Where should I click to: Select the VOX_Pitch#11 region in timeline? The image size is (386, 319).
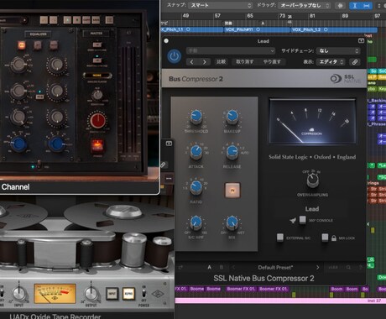tap(257, 29)
